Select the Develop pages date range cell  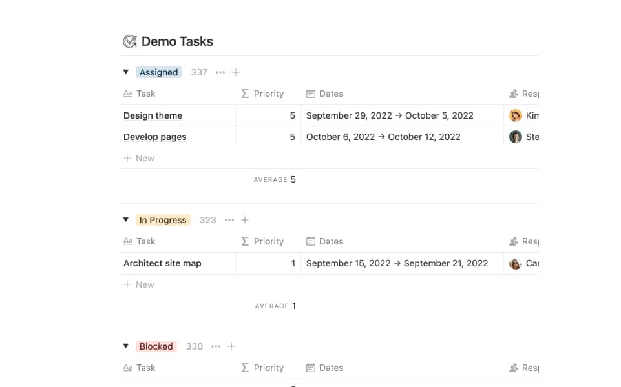[383, 137]
